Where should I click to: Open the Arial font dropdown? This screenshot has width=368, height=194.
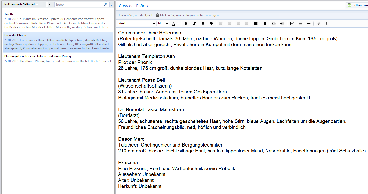154,24
